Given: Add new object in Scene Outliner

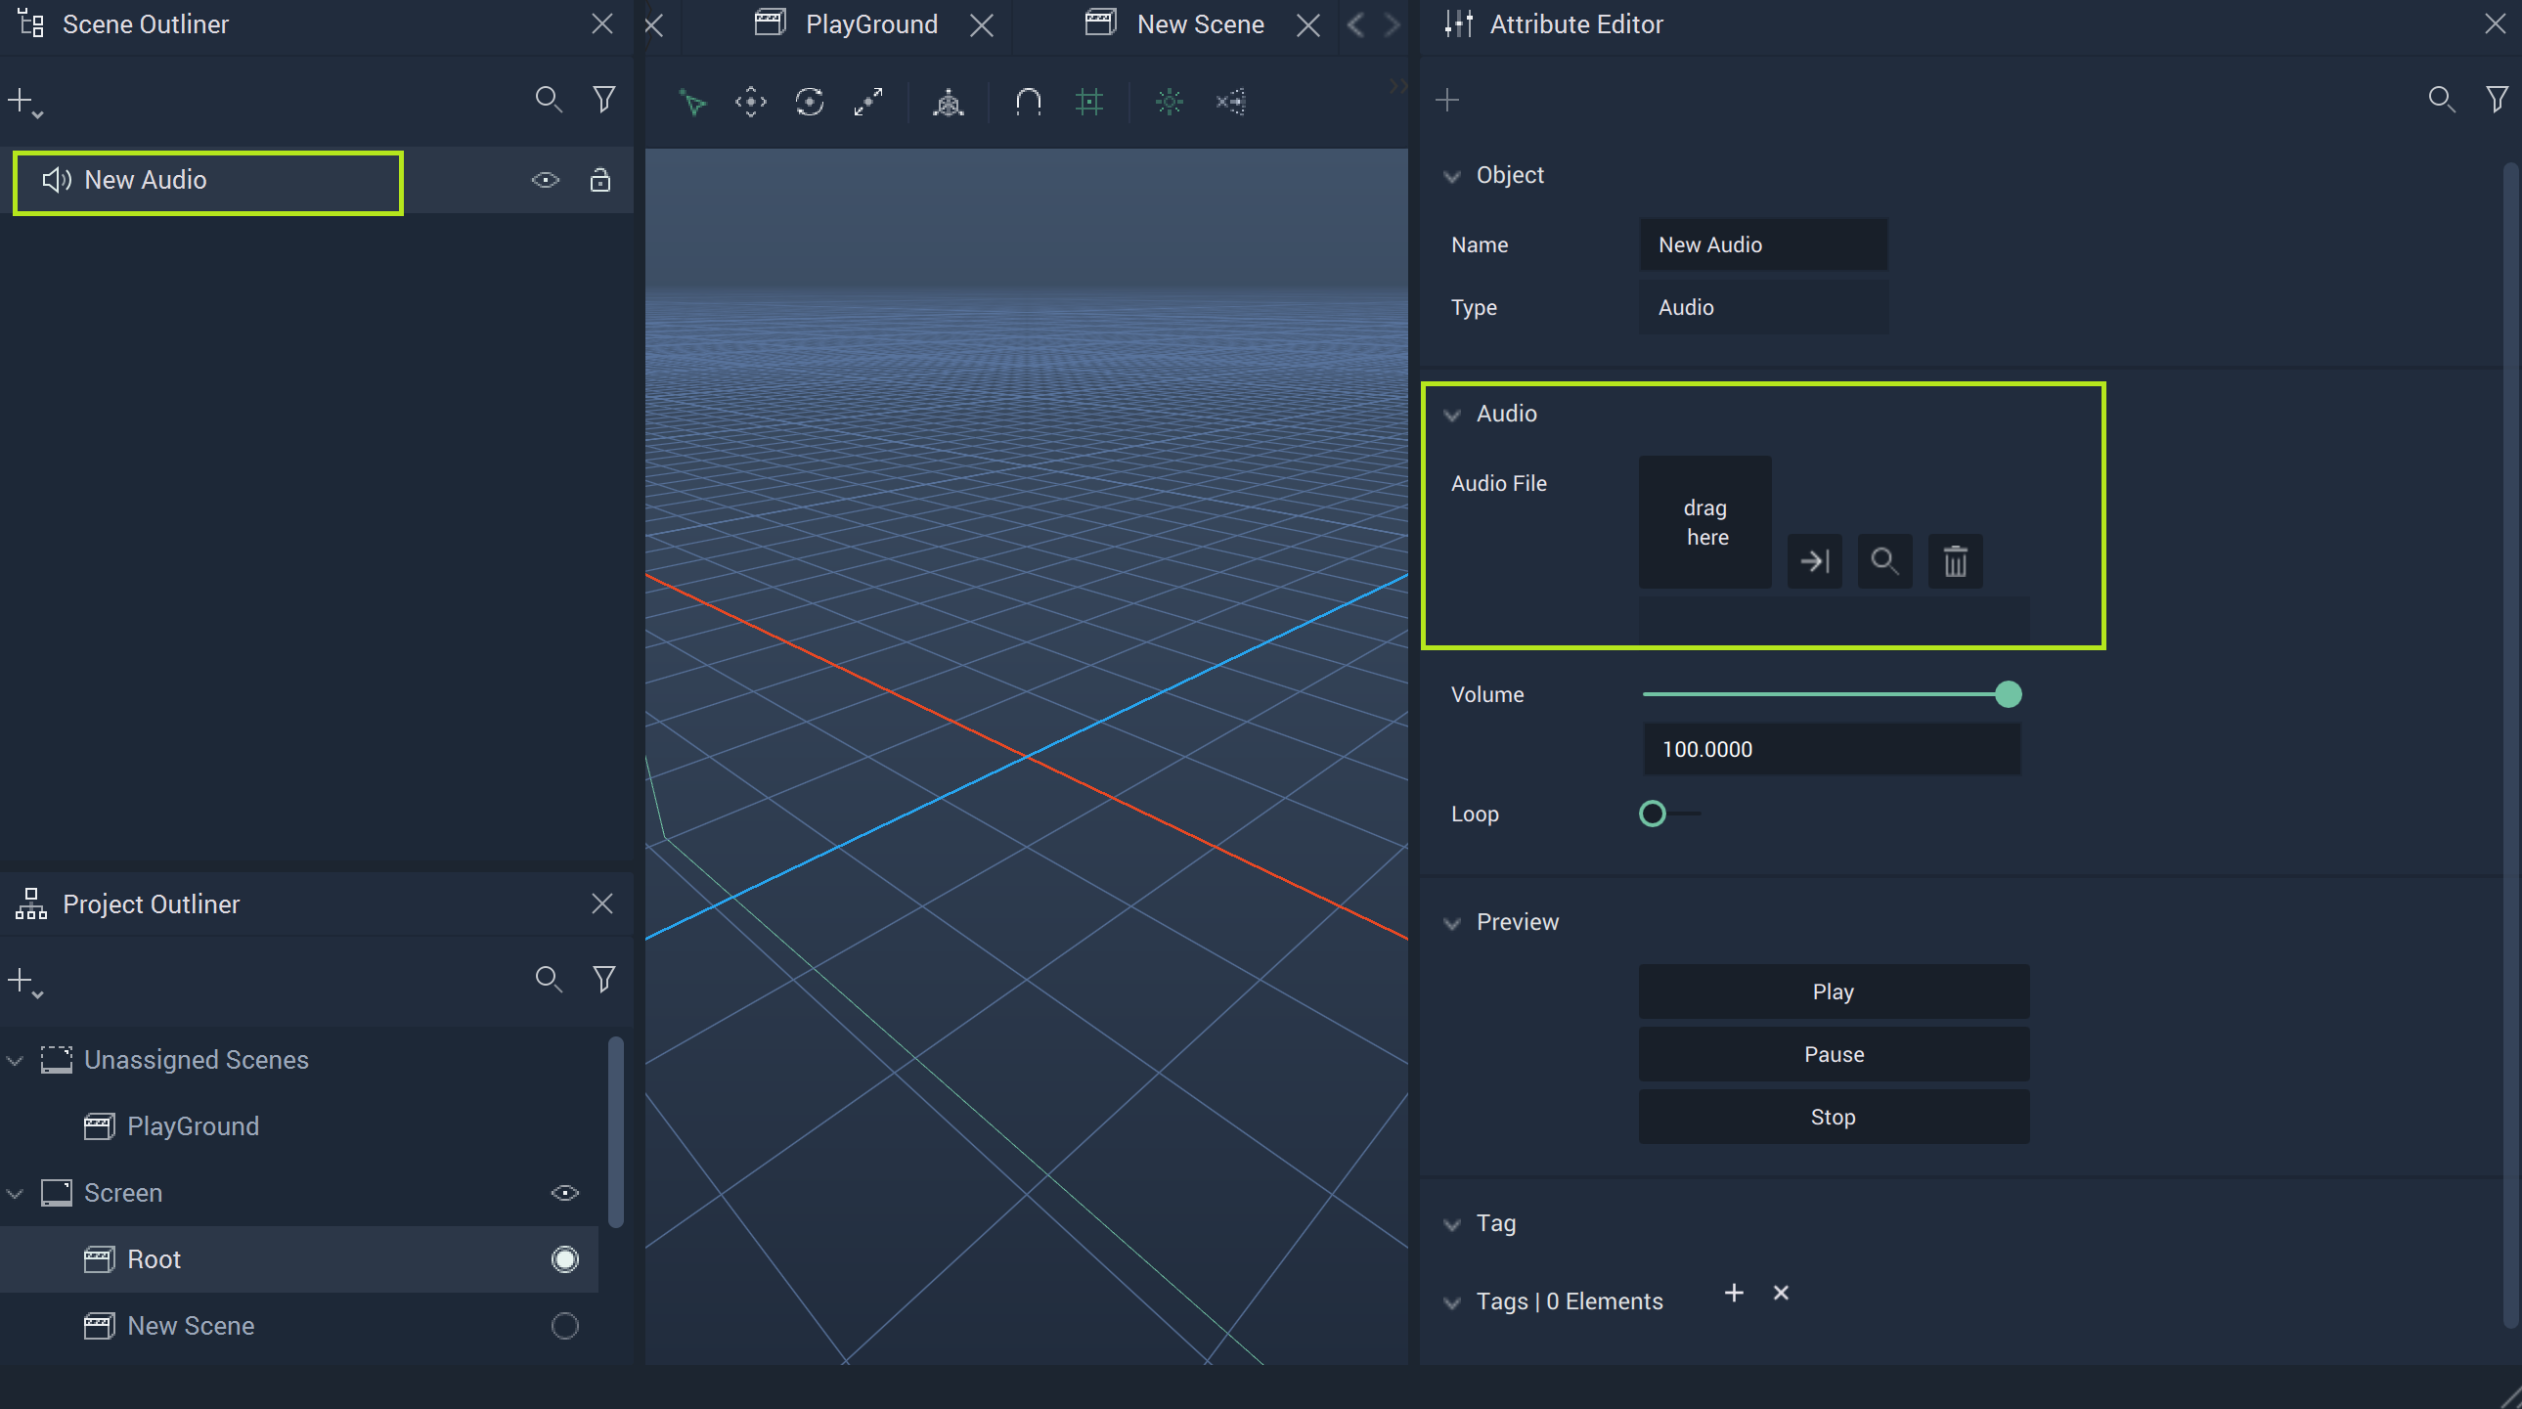Looking at the screenshot, I should (x=20, y=99).
